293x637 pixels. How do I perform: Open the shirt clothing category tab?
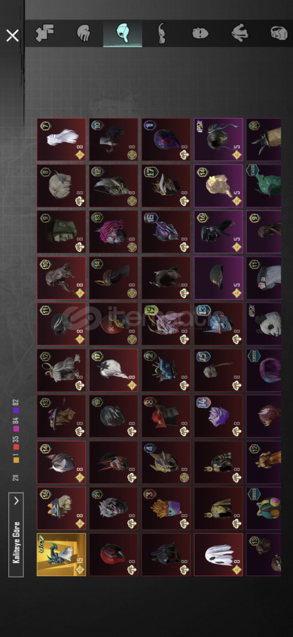(x=239, y=33)
